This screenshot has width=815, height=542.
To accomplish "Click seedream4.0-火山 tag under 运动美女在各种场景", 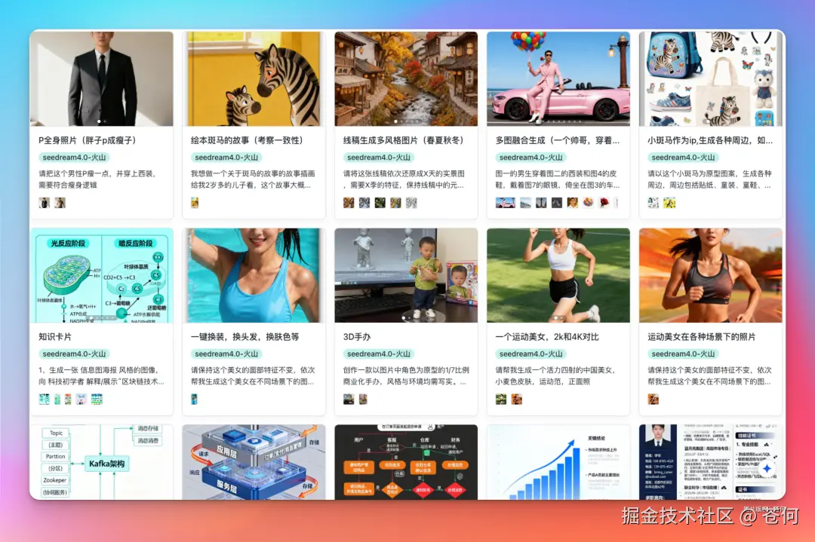I will pyautogui.click(x=683, y=354).
